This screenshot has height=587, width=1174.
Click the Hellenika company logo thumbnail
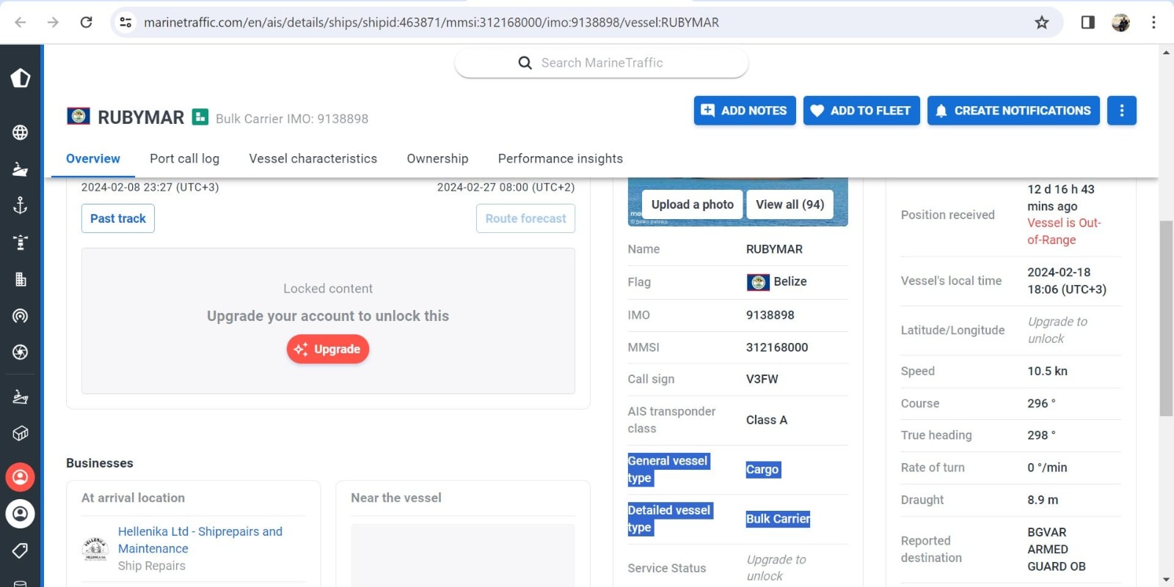95,549
